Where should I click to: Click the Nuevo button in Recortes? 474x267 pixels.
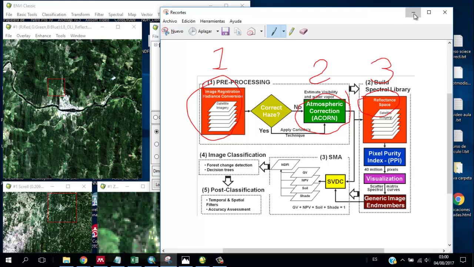click(173, 32)
